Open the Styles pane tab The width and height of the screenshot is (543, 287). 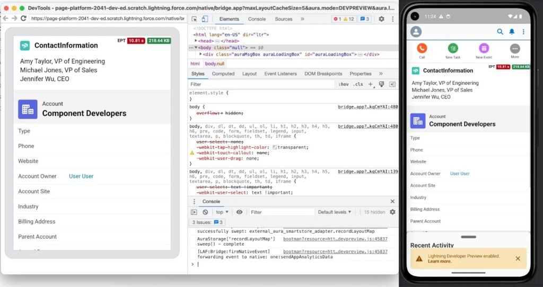click(x=198, y=74)
